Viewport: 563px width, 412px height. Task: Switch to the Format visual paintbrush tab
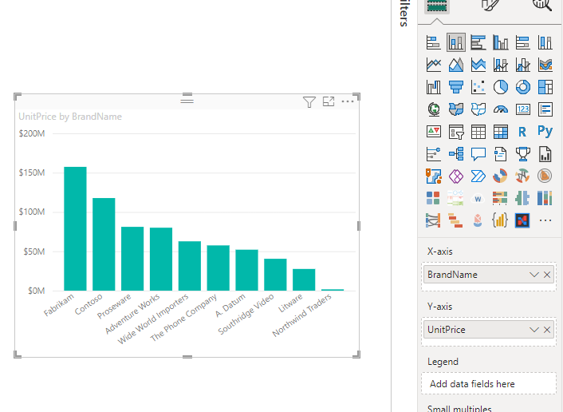pos(490,6)
